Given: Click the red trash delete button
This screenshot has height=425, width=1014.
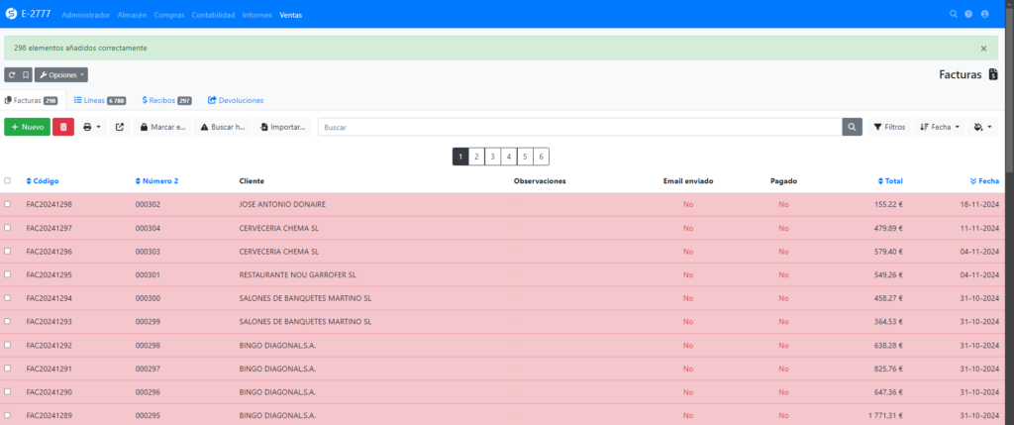Looking at the screenshot, I should pos(63,127).
